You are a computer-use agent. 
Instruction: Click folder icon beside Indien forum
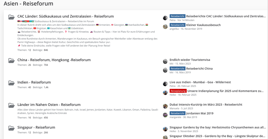[11, 83]
